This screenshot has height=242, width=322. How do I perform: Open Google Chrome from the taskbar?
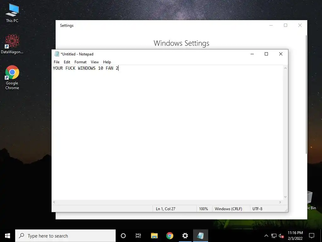(x=169, y=236)
